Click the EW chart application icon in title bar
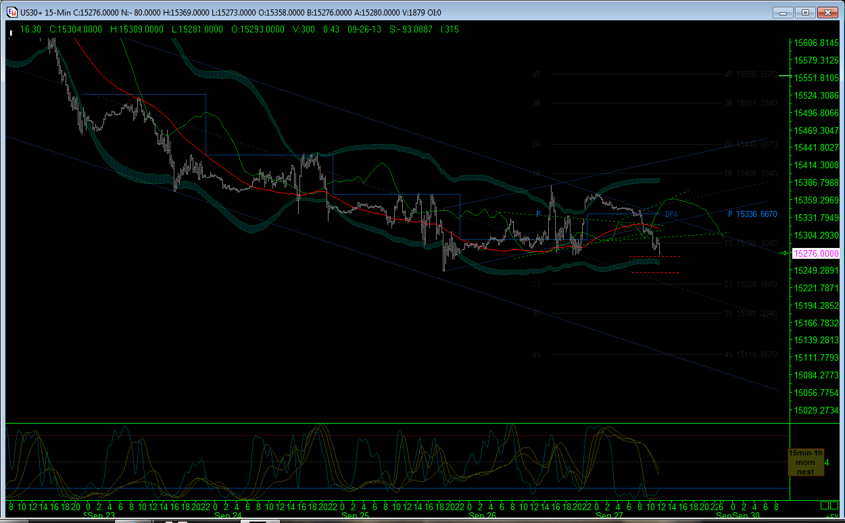The width and height of the screenshot is (845, 523). 11,12
